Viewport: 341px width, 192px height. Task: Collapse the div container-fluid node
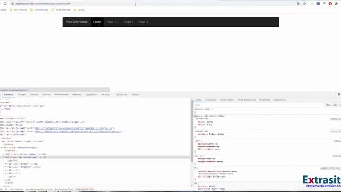[x=2, y=148]
